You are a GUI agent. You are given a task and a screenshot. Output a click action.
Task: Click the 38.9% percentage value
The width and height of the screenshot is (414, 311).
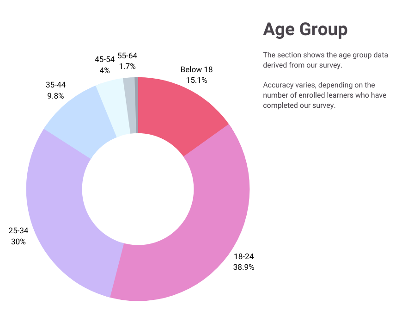click(x=244, y=267)
